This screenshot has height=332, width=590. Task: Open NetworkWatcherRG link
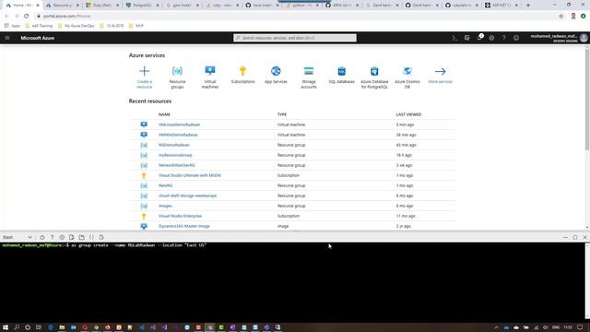click(x=176, y=165)
